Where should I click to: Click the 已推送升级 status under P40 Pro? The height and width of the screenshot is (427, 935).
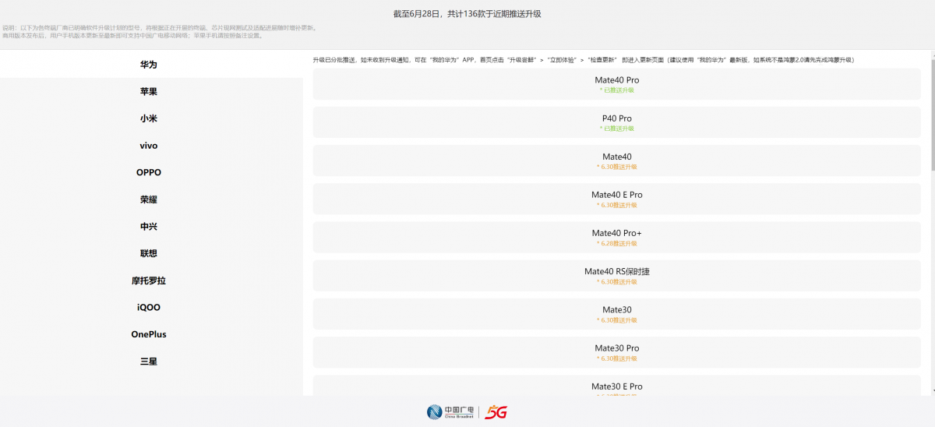coord(616,129)
